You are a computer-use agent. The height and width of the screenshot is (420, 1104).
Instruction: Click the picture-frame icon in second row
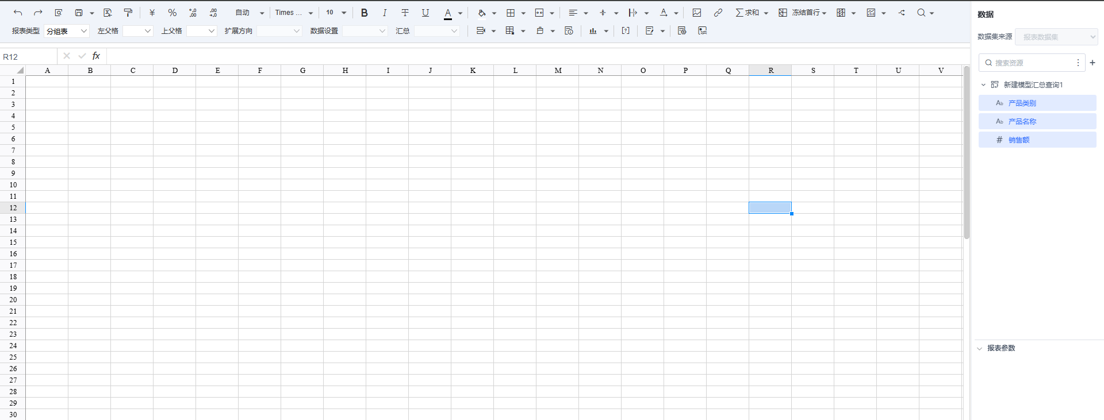coord(702,31)
